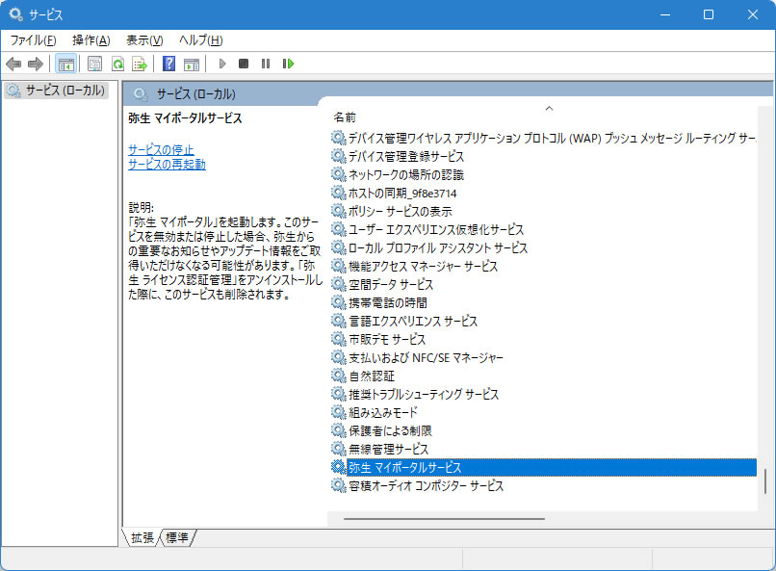Click the サービスの停止 link
The image size is (776, 571).
[x=161, y=150]
